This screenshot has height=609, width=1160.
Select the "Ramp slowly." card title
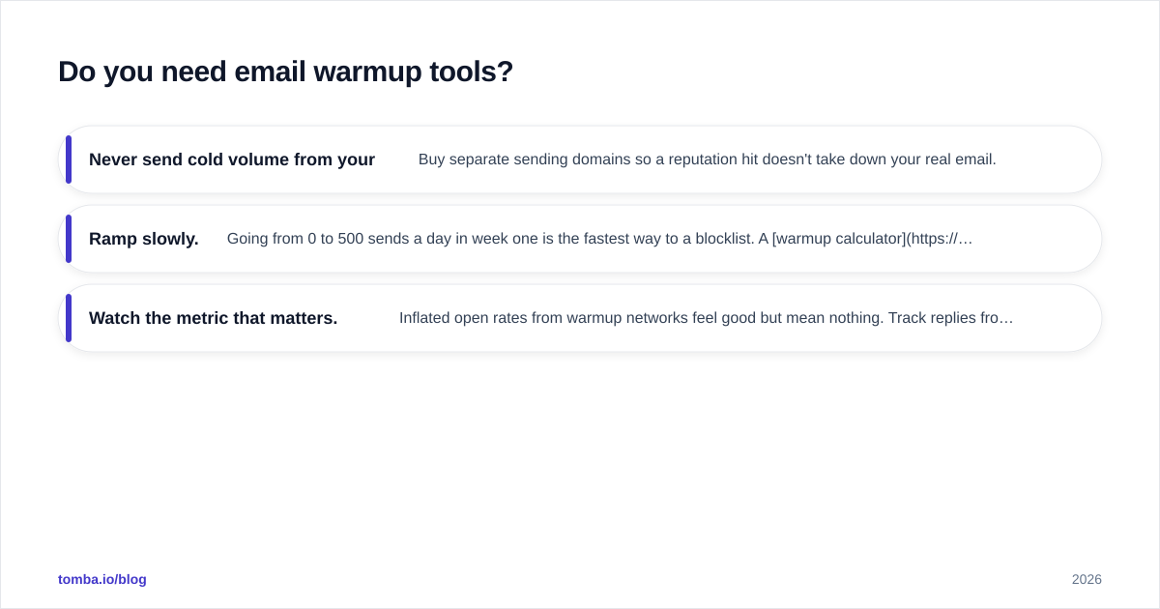click(144, 239)
